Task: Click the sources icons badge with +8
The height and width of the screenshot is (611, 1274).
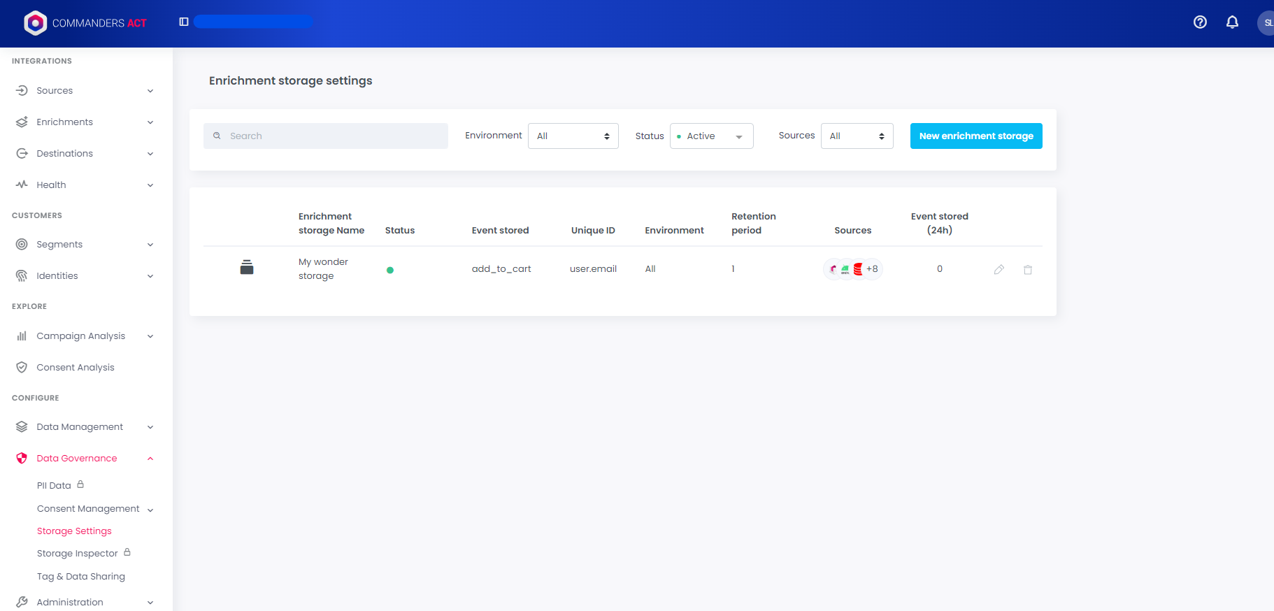Action: click(853, 269)
